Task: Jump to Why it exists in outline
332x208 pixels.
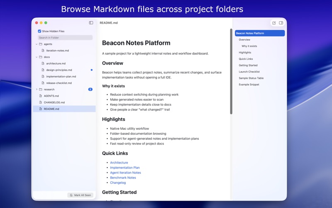Action: (249, 46)
